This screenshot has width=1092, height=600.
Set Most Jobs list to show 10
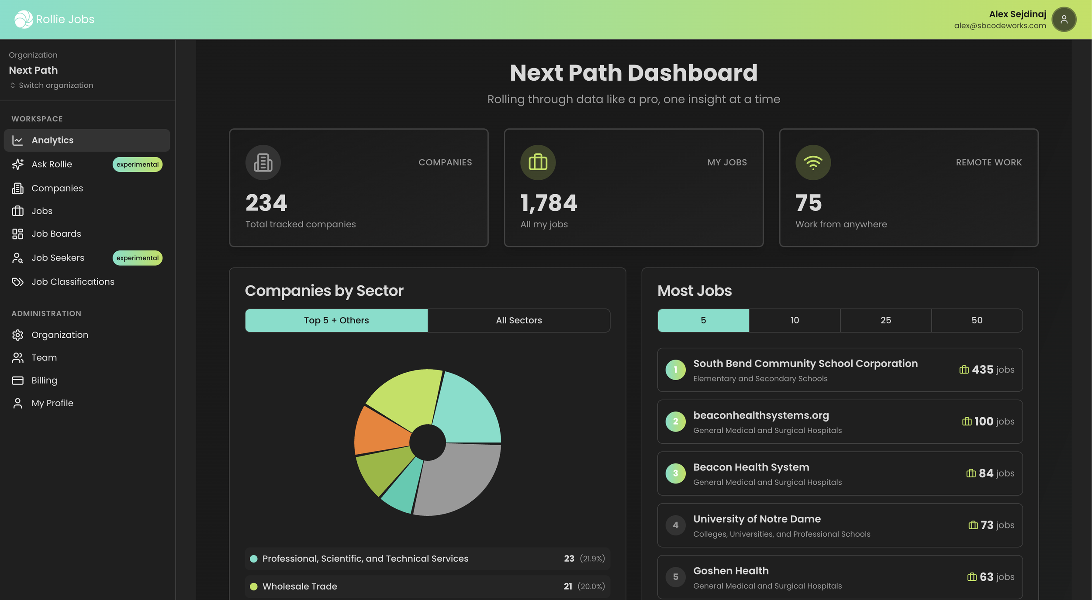coord(794,320)
